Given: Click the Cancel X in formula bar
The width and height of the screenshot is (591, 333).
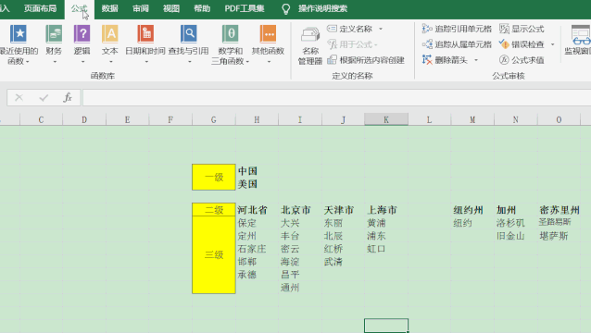Looking at the screenshot, I should 19,98.
